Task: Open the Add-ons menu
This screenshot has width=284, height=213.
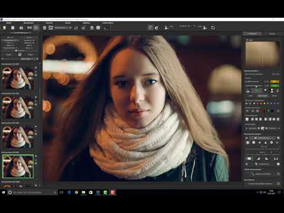Action: tap(86, 23)
